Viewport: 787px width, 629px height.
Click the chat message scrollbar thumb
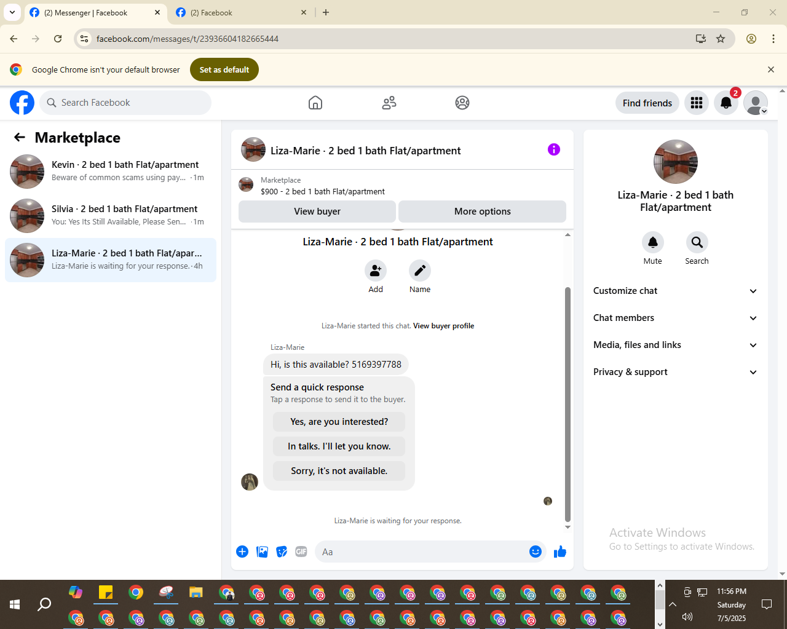click(568, 405)
